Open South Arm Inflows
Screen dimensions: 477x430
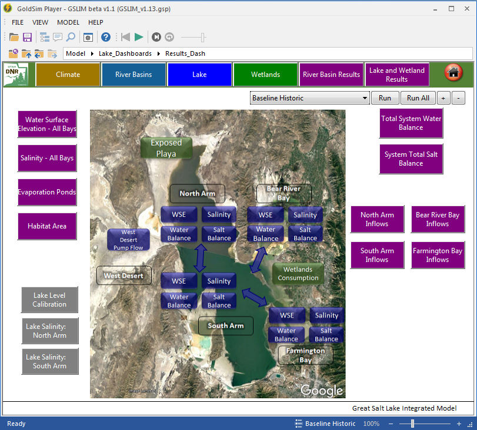(377, 255)
